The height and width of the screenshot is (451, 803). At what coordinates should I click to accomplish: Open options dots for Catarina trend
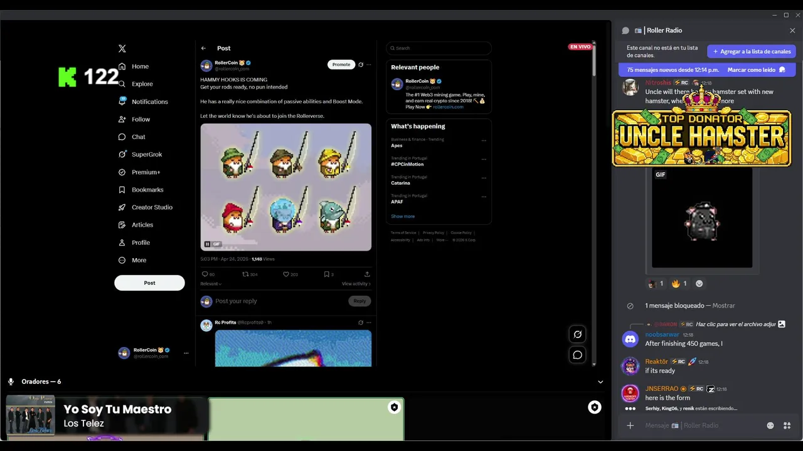coord(484,178)
